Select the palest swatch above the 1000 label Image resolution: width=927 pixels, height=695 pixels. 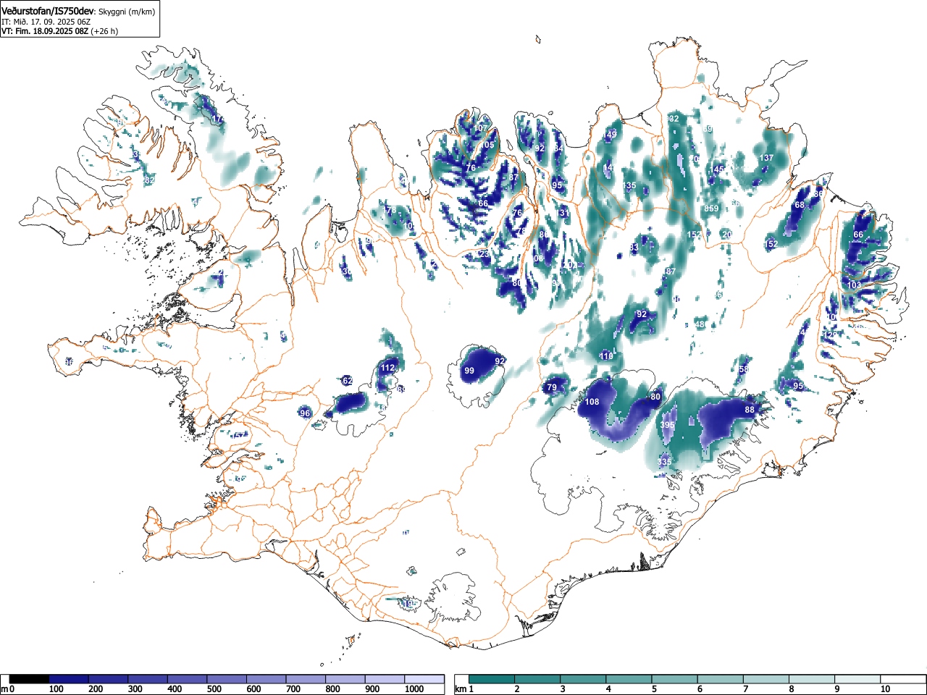click(x=424, y=679)
